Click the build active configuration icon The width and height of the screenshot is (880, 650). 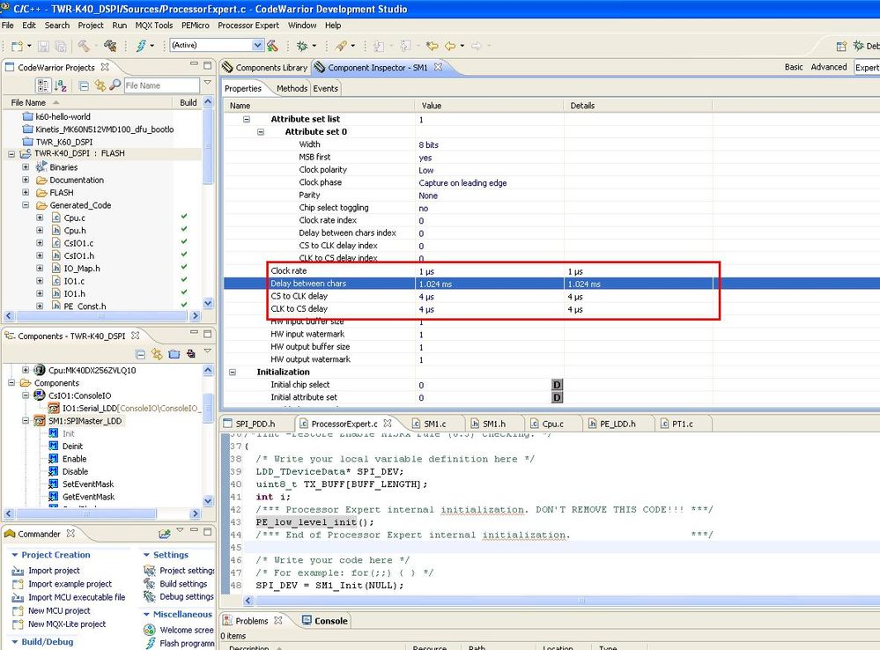[272, 46]
